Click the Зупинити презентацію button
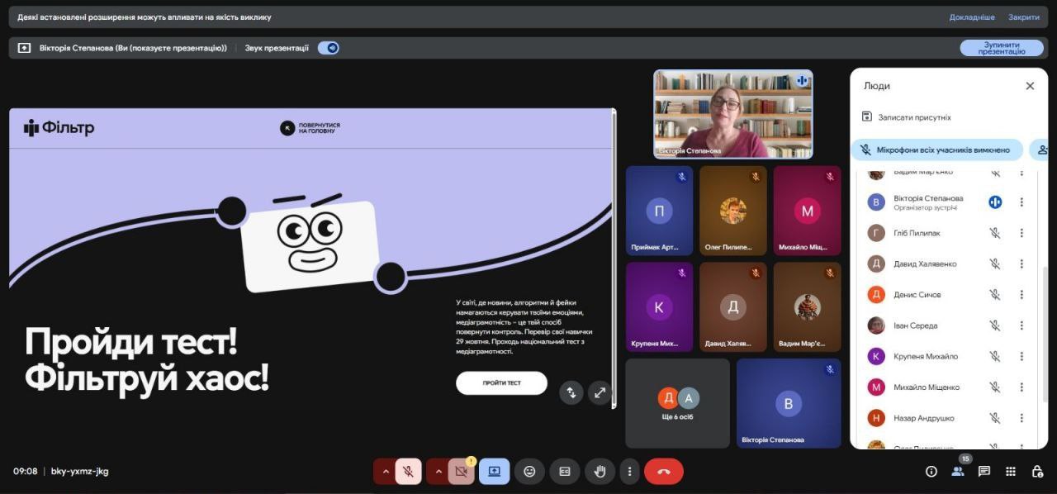This screenshot has width=1057, height=494. tap(1001, 48)
